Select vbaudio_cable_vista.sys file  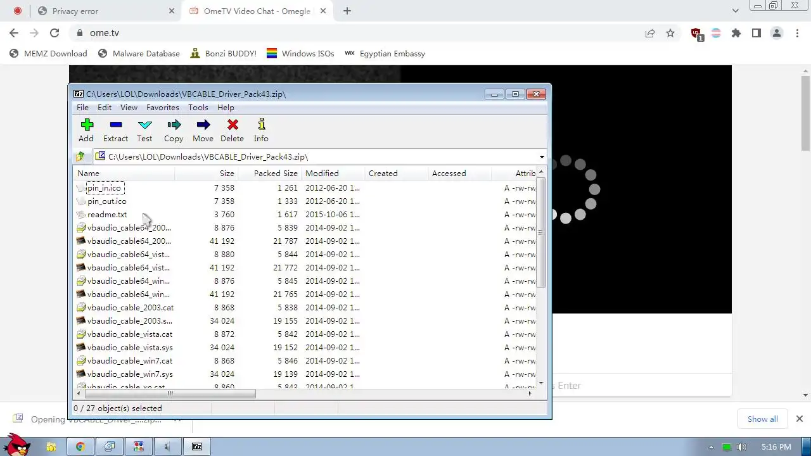pyautogui.click(x=129, y=347)
